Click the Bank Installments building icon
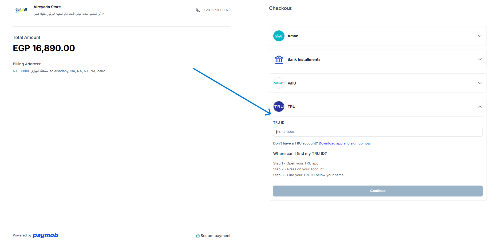The image size is (498, 241). (279, 59)
